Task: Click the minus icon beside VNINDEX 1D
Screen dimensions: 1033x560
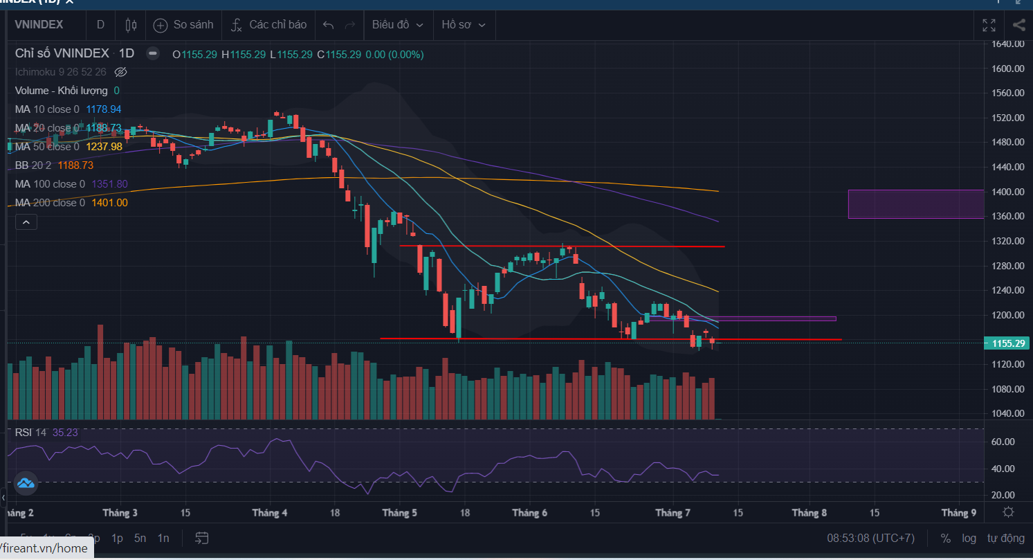Action: (x=153, y=54)
